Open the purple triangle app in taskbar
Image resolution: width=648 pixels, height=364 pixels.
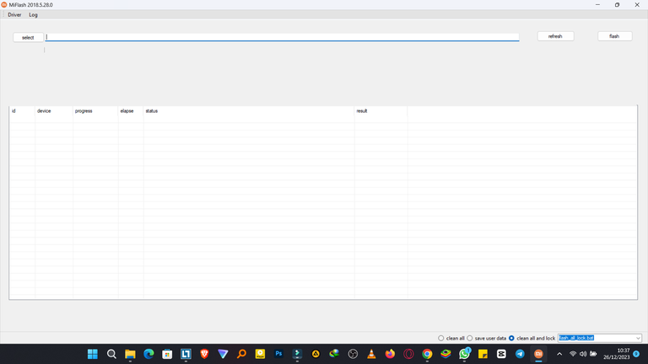(x=223, y=354)
